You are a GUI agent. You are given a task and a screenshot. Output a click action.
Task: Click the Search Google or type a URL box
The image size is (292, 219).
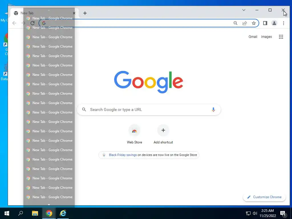(x=149, y=109)
